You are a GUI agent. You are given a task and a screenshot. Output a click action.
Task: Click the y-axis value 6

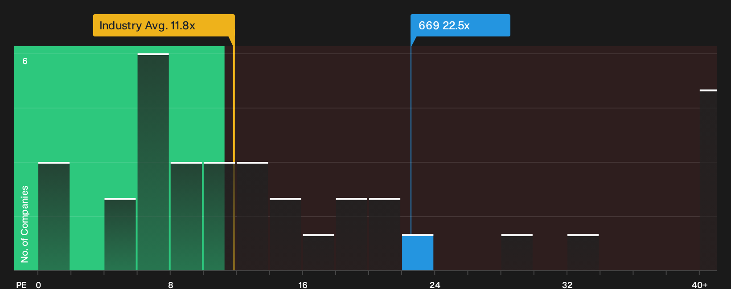(25, 61)
